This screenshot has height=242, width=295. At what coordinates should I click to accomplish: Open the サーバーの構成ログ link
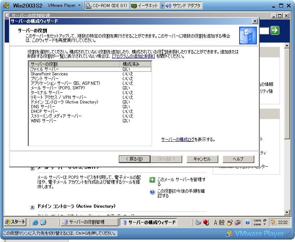point(178,140)
